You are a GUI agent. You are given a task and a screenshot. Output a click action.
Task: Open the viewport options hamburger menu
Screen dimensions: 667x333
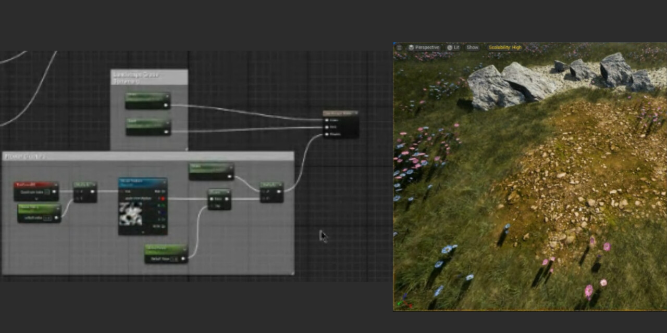click(399, 47)
